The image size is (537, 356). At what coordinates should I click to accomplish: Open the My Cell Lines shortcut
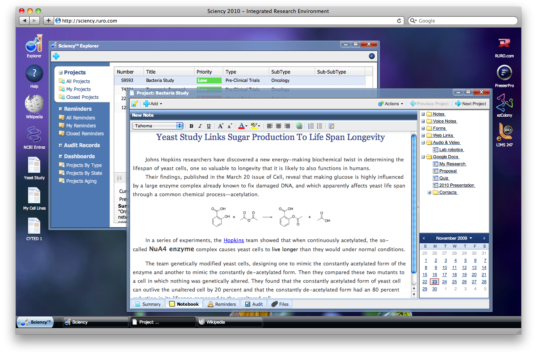coord(34,199)
